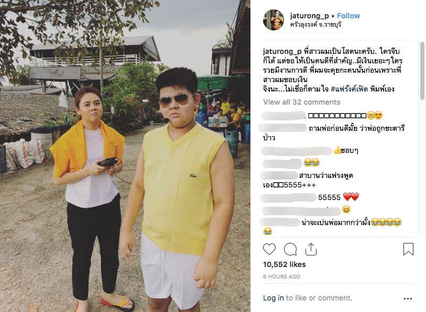View the 10,552 likes list

click(284, 264)
